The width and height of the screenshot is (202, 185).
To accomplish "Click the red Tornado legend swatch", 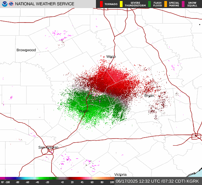I will pyautogui.click(x=101, y=4).
